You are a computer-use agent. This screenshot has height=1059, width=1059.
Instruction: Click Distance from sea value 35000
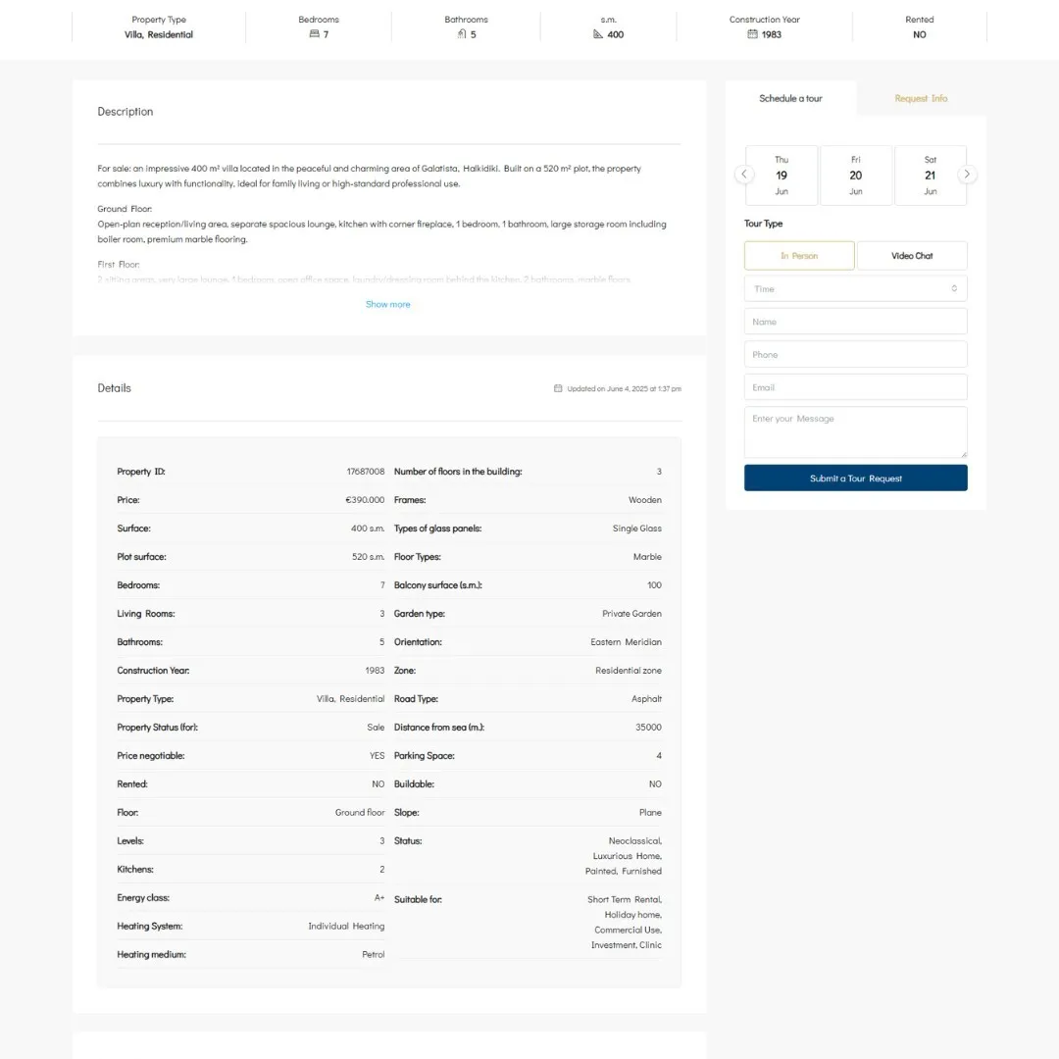point(648,727)
